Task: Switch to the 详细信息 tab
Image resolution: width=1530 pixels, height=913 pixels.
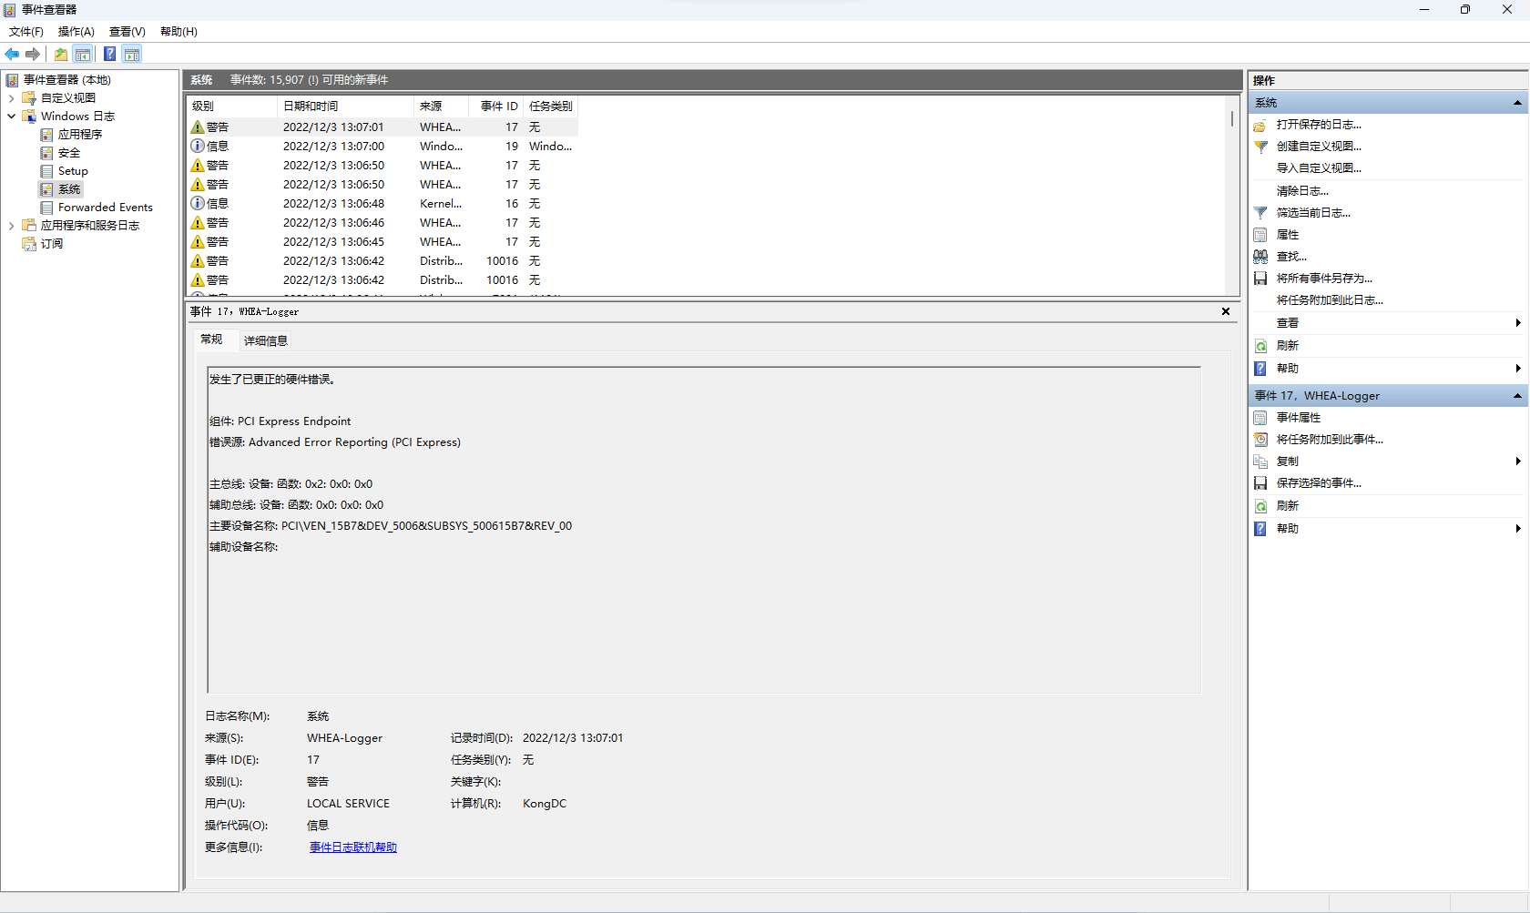Action: [x=266, y=341]
